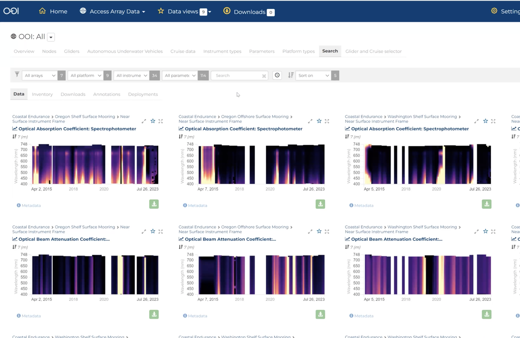Download data for the first Optical Absorption Coefficient plot

point(154,204)
